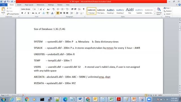Viewport: 181px width, 102px height.
Task: Toggle Align Text Left
Action: (58, 13)
